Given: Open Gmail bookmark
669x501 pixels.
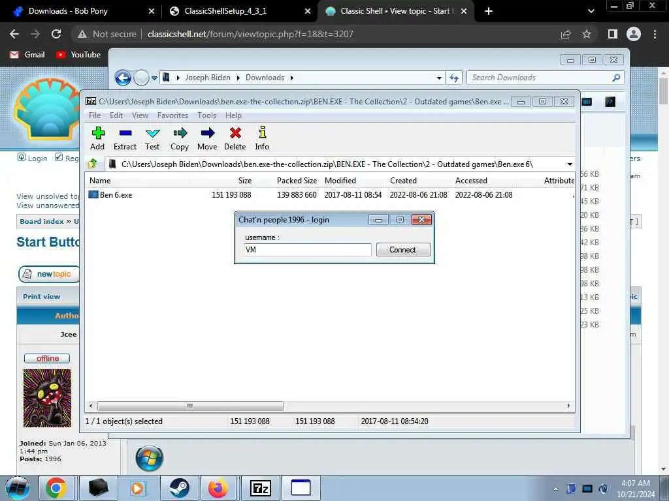Looking at the screenshot, I should [x=27, y=55].
